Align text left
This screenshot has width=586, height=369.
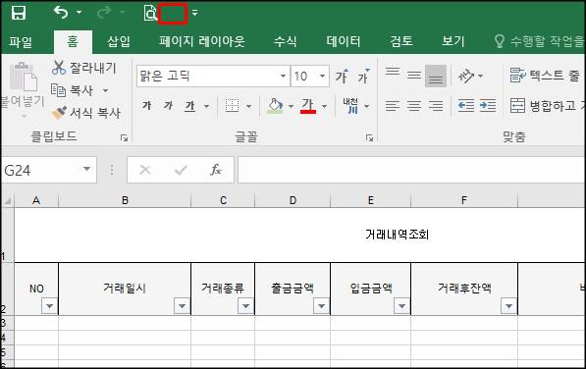click(393, 106)
